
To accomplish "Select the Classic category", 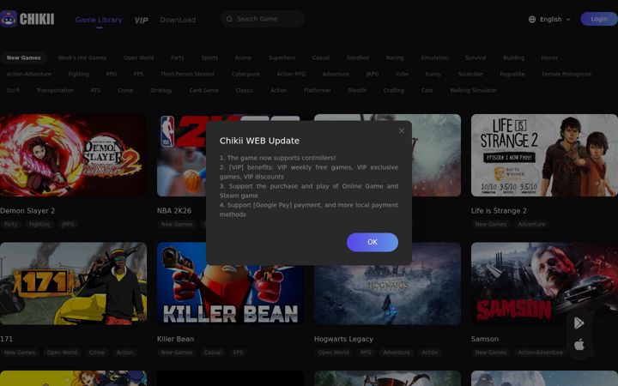I will pos(244,90).
